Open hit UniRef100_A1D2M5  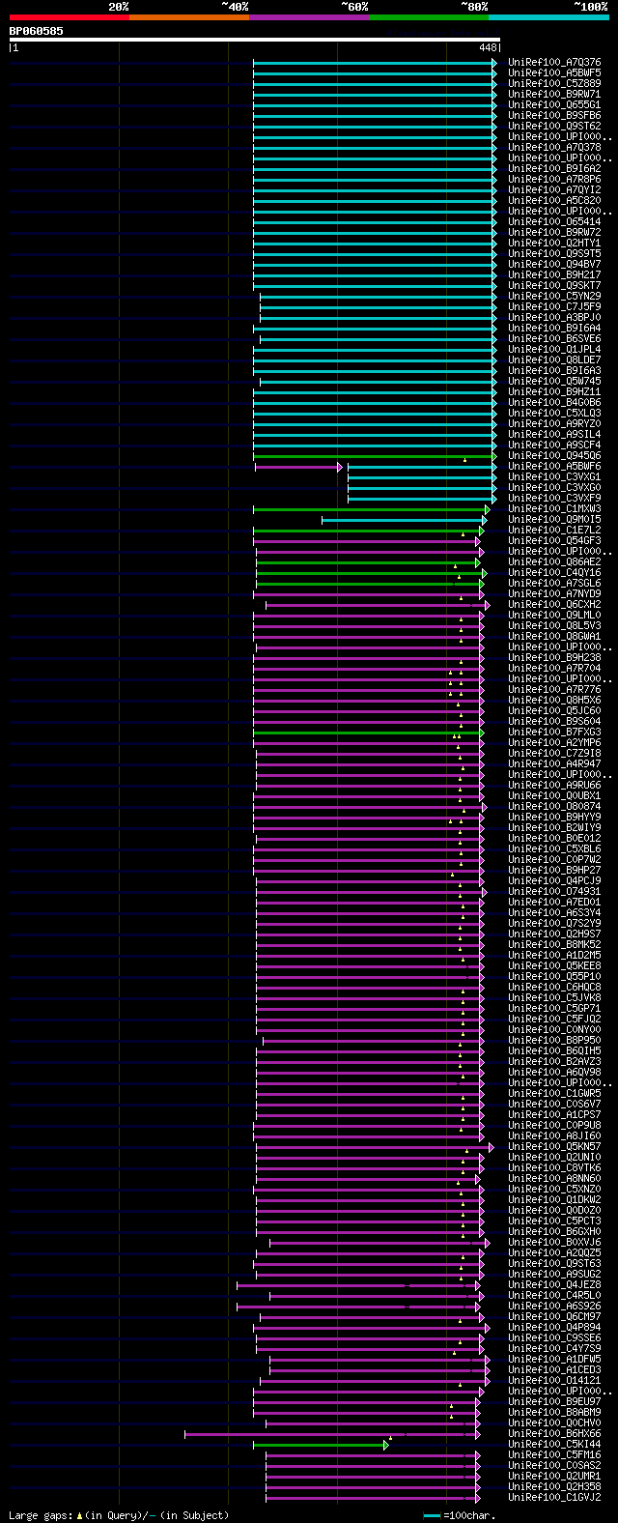[554, 956]
